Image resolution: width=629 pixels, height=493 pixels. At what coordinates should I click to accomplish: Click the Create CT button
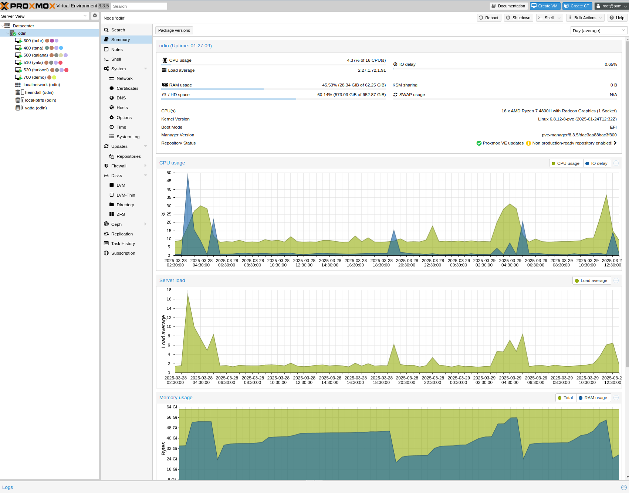coord(577,6)
